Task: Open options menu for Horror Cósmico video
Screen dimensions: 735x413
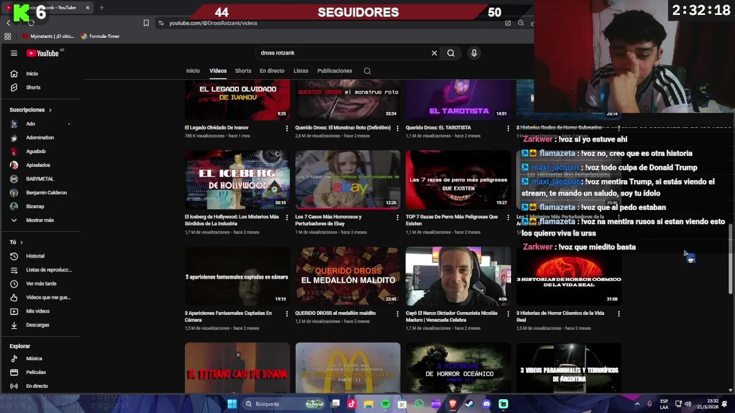Action: tap(618, 314)
